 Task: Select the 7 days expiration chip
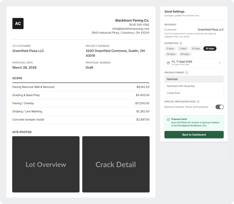pos(183,49)
